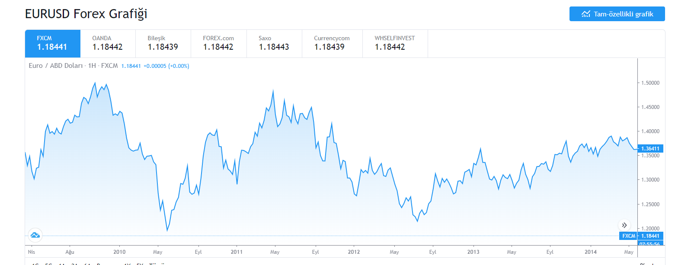
Task: Open the WHSELFINVEST tab
Action: (x=395, y=43)
